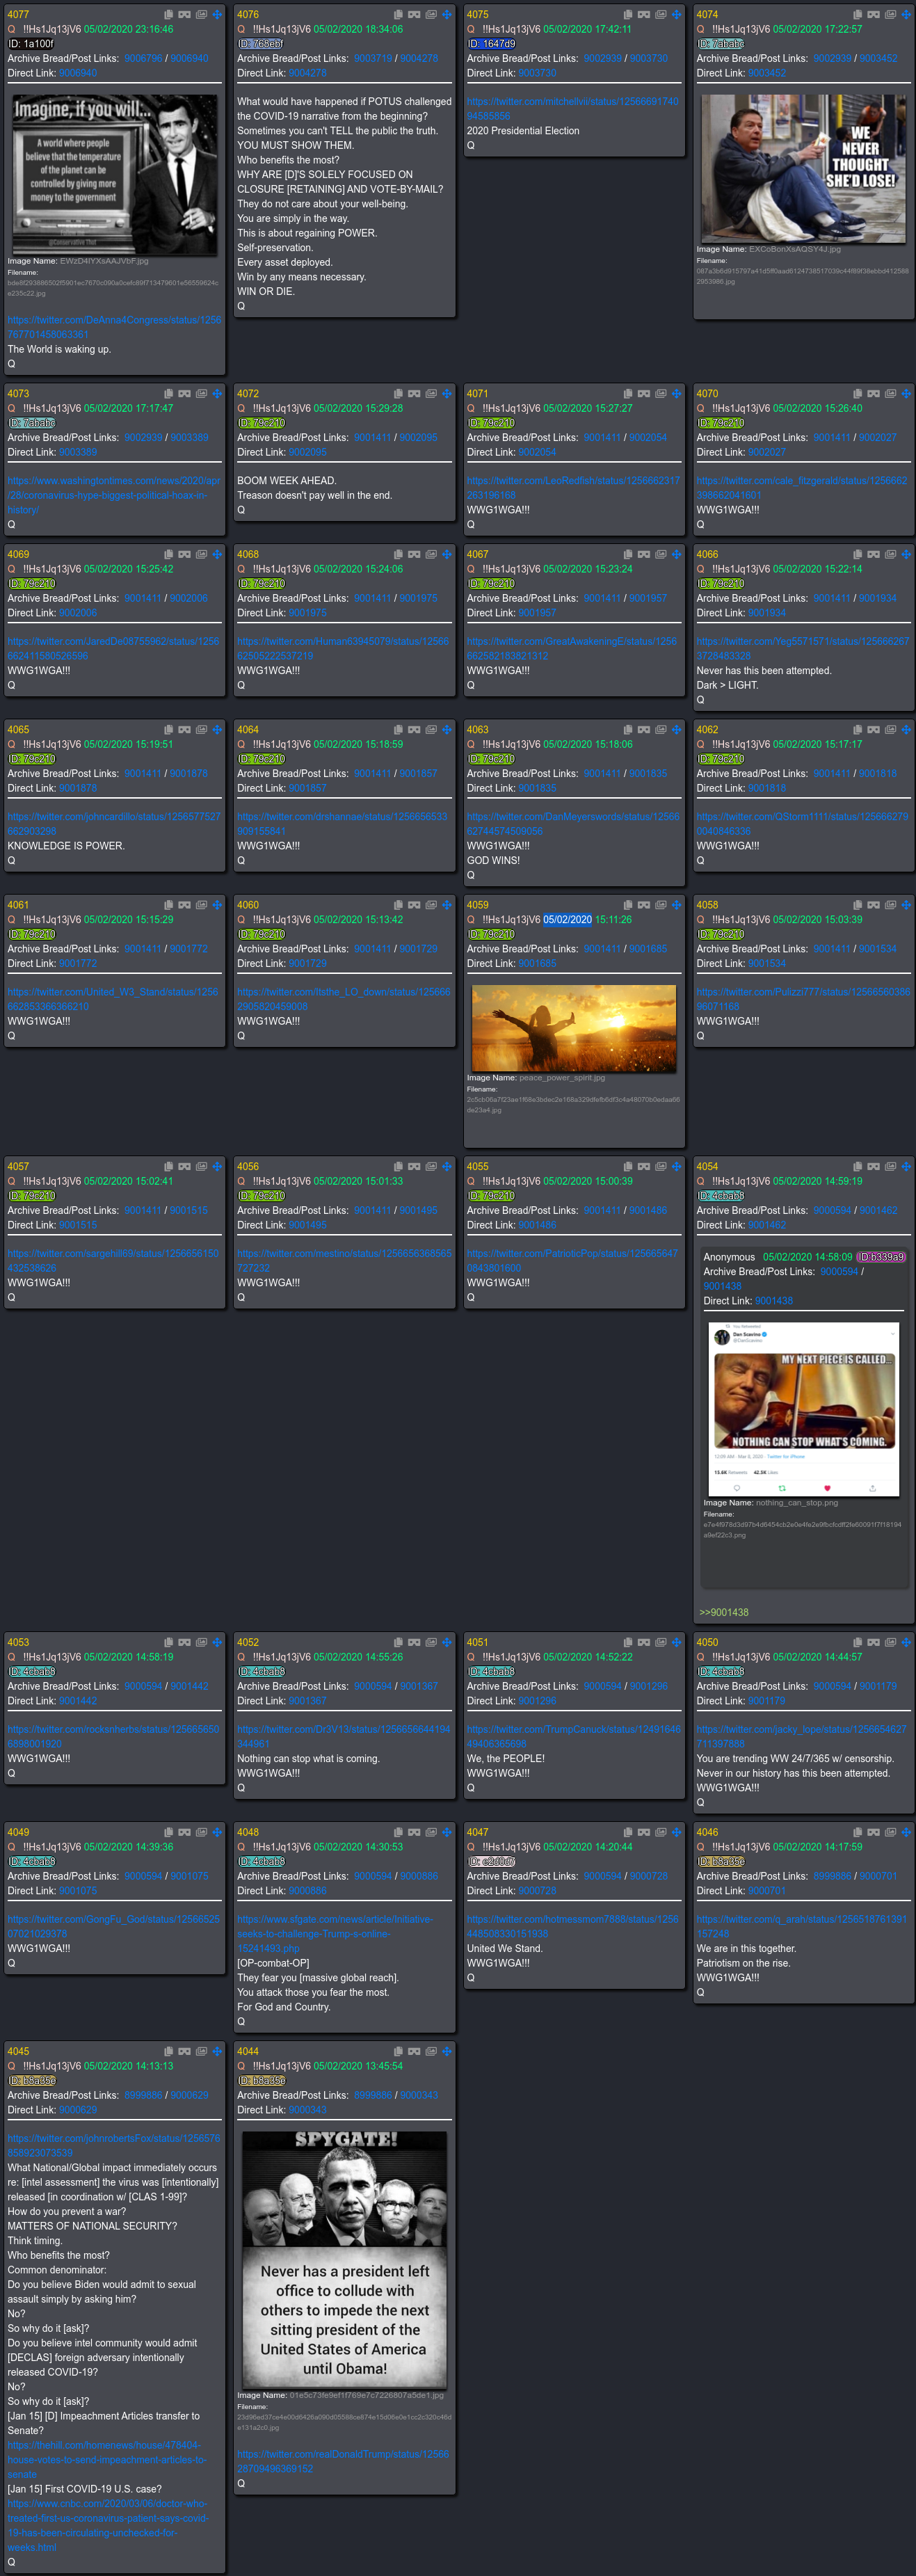The image size is (916, 2576).
Task: Click 'BOOM WEEK AHEAD.' text in post 4072
Action: point(286,481)
